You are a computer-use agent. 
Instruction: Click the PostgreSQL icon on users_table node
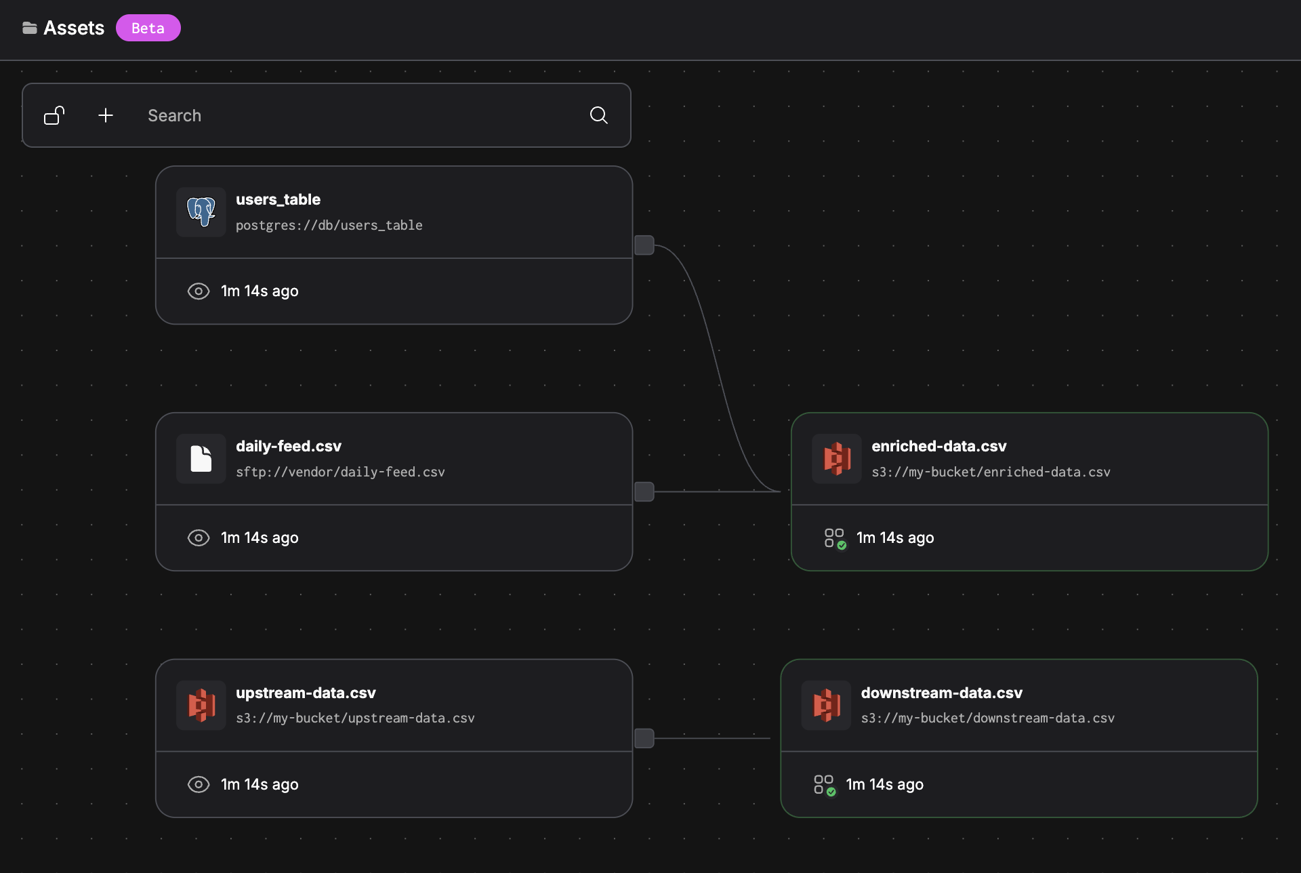(x=200, y=211)
